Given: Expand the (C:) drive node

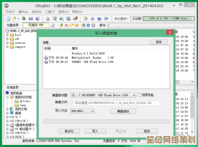Looking at the screenshot, I should point(8,117).
